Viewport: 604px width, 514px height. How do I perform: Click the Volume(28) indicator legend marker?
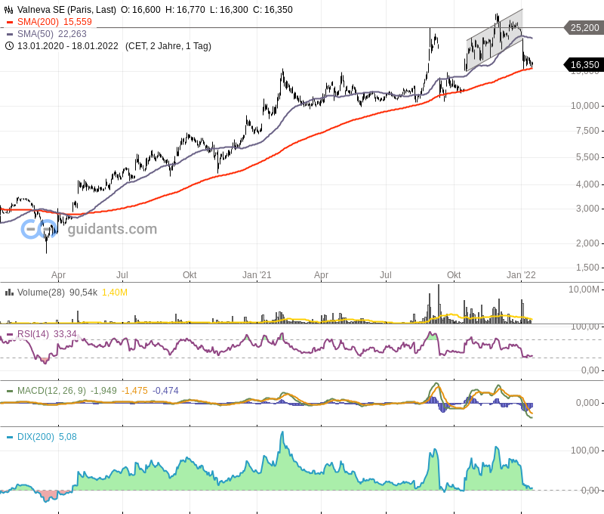click(x=10, y=293)
